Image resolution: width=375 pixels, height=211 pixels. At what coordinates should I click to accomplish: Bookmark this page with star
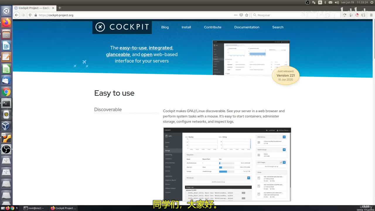247,15
